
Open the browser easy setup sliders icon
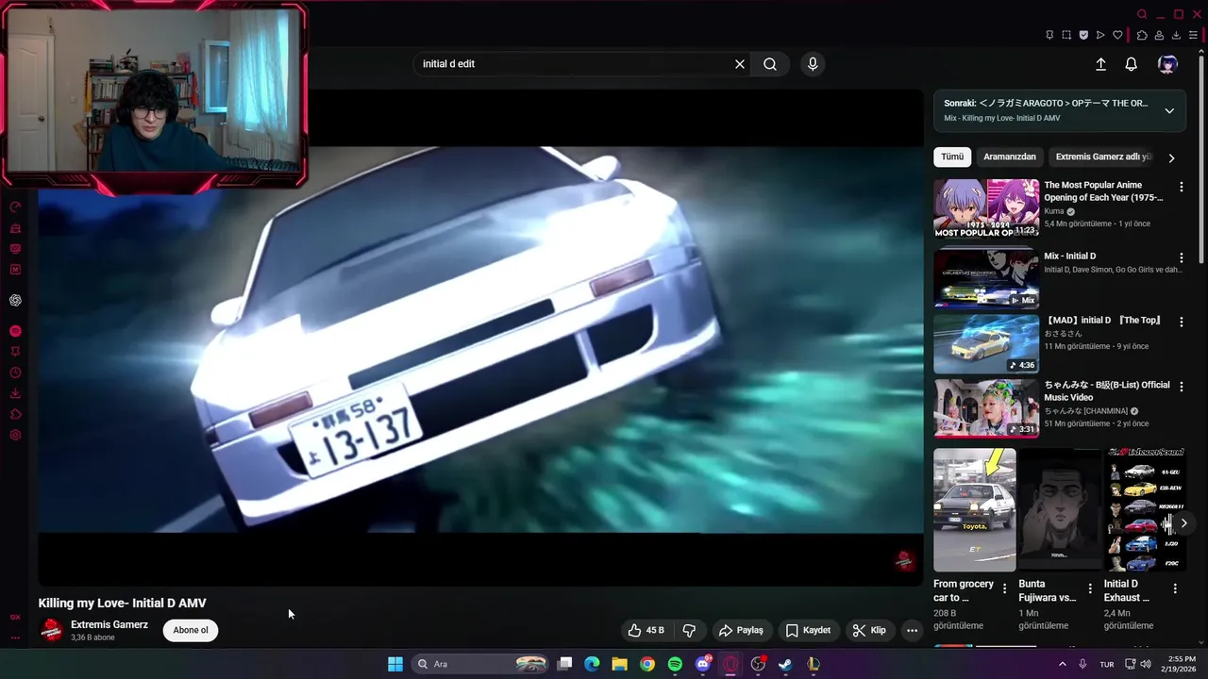(x=1194, y=35)
